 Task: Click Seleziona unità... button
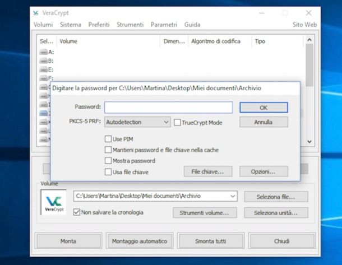point(276,213)
